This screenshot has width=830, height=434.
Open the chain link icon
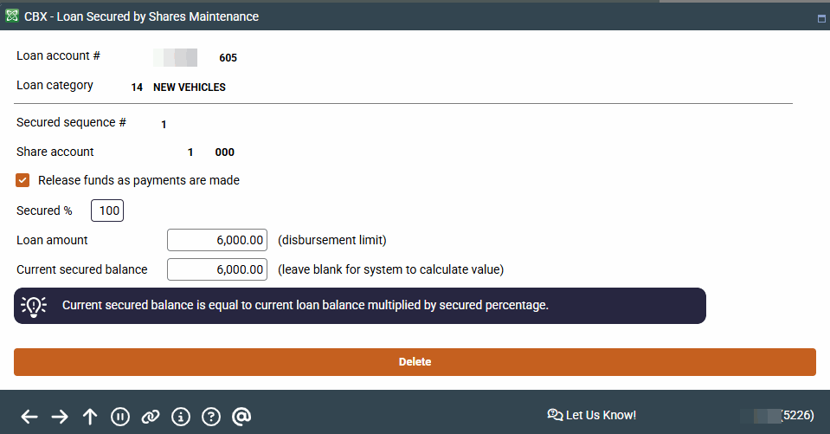151,417
